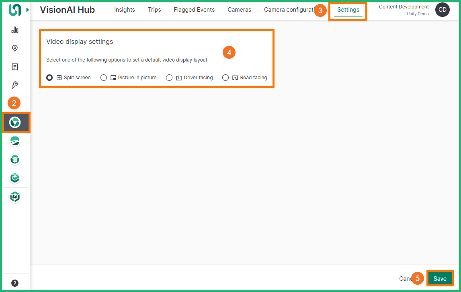Expand the sidebar with the arrow
Image resolution: width=461 pixels, height=292 pixels.
pos(27,10)
